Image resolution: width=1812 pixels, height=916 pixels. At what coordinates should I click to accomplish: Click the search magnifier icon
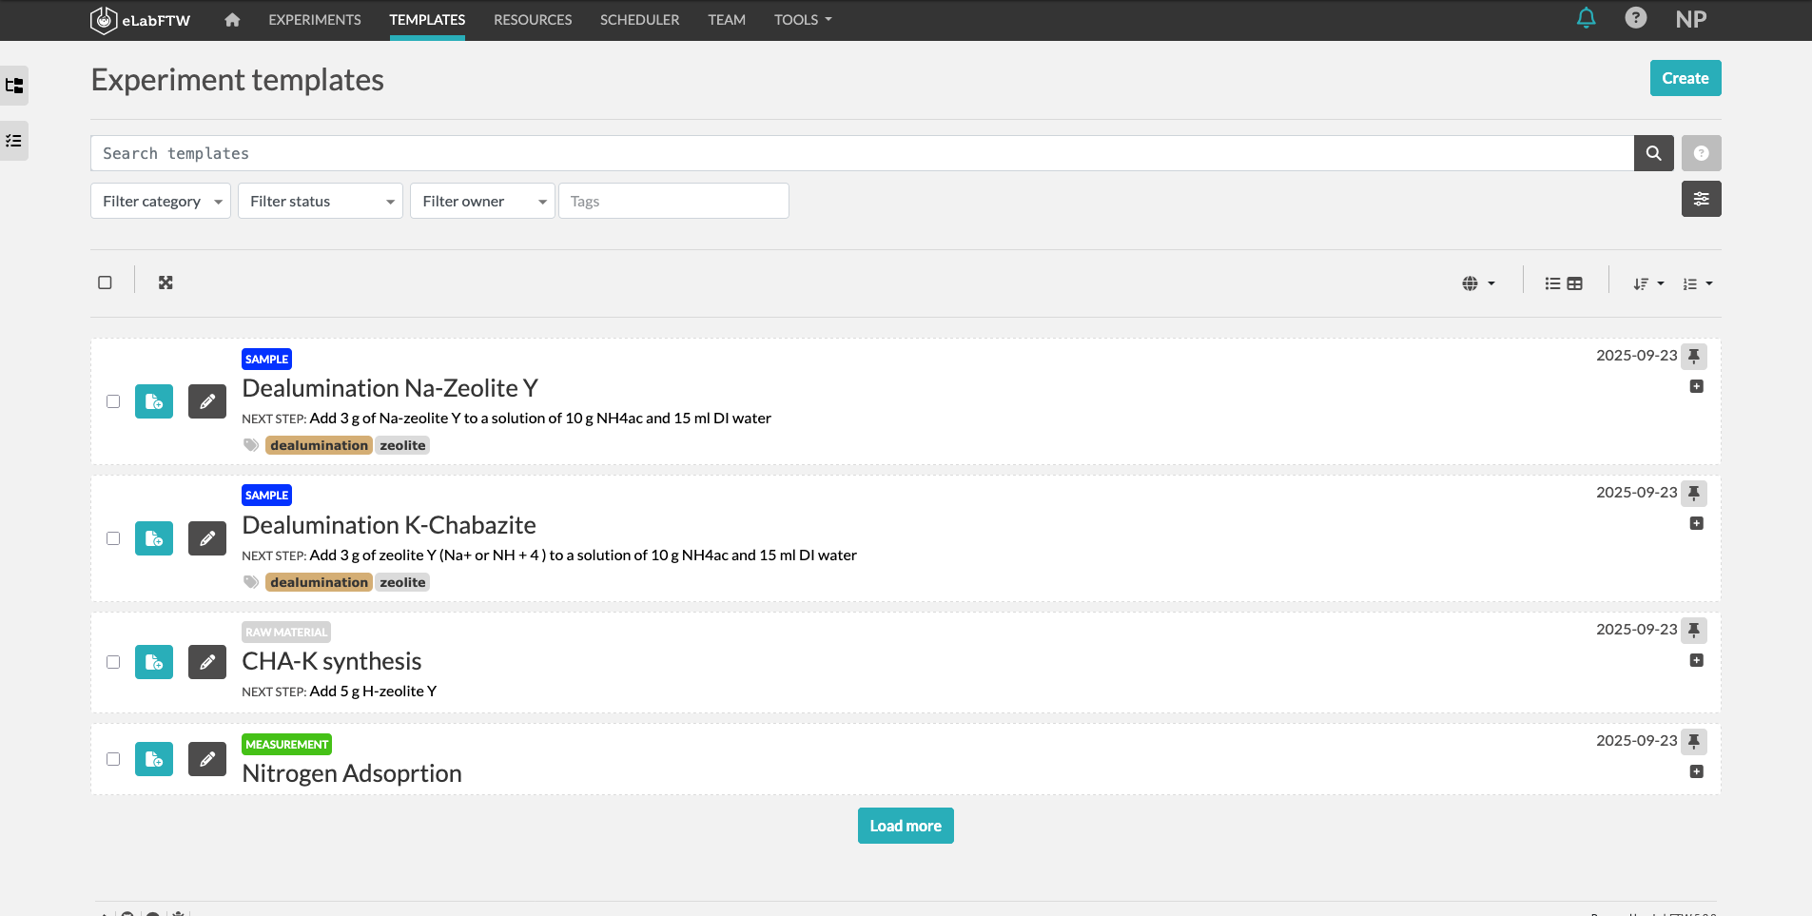pyautogui.click(x=1653, y=152)
